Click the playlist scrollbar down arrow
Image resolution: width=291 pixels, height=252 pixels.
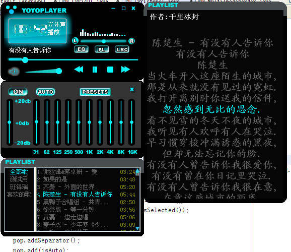click(x=137, y=228)
